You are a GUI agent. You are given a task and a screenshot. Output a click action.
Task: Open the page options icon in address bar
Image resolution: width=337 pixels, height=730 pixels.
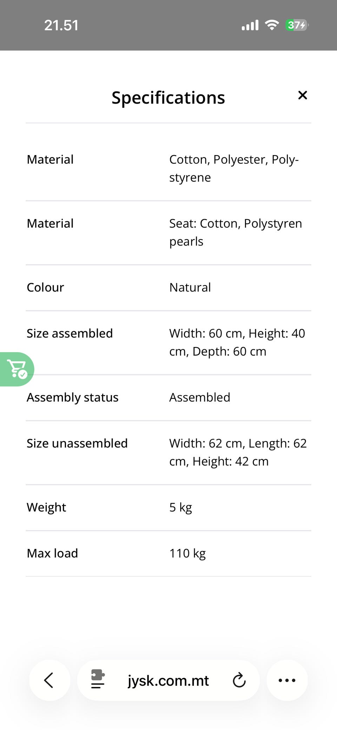point(98,679)
